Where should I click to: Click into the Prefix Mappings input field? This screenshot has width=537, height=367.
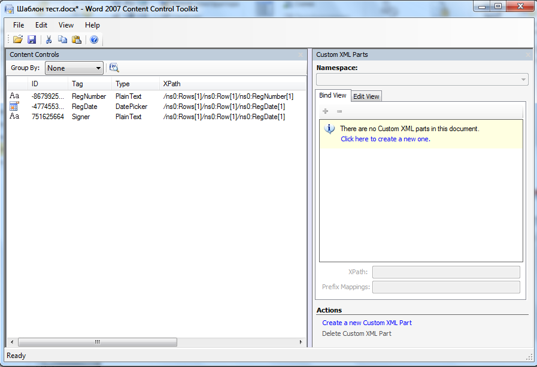click(x=446, y=287)
